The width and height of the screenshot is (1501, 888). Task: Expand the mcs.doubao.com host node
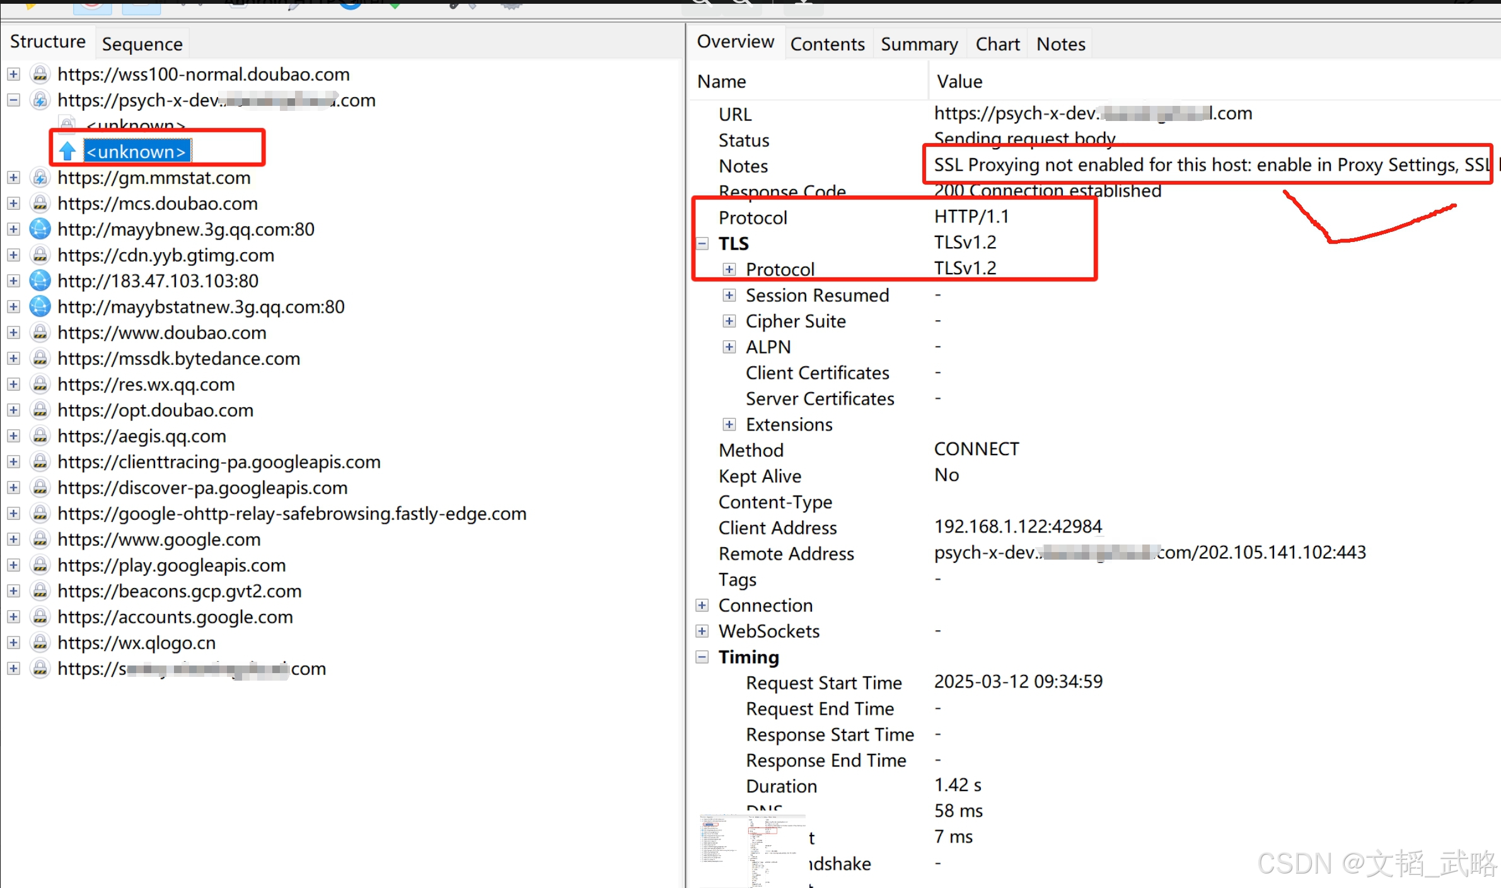coord(13,204)
